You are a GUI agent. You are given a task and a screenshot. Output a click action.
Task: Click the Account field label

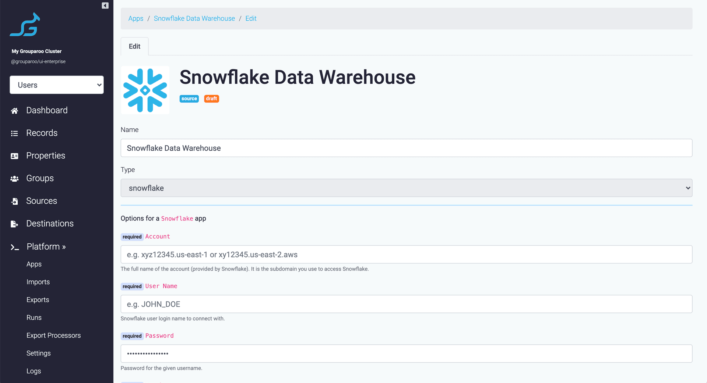pyautogui.click(x=158, y=237)
